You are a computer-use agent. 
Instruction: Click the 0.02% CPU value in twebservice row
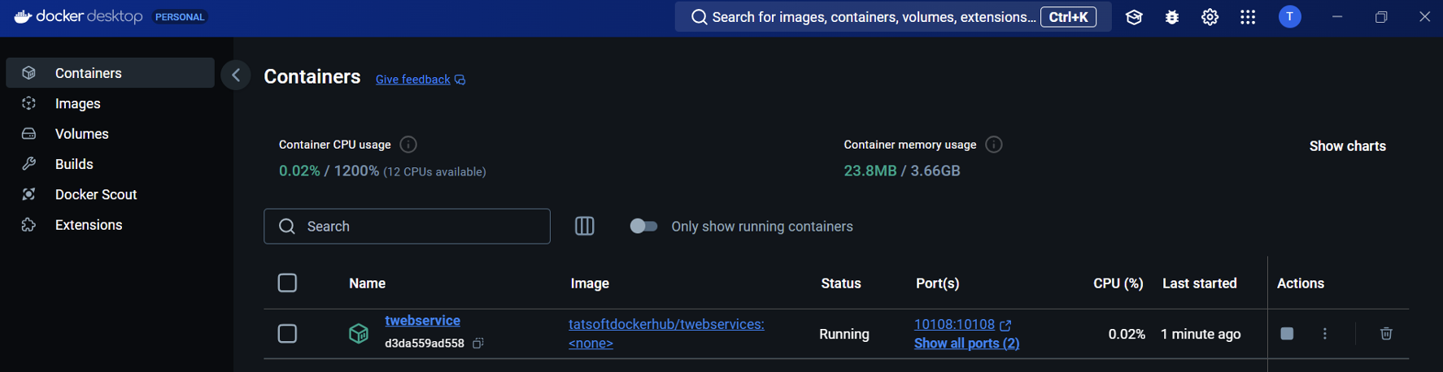coord(1127,334)
